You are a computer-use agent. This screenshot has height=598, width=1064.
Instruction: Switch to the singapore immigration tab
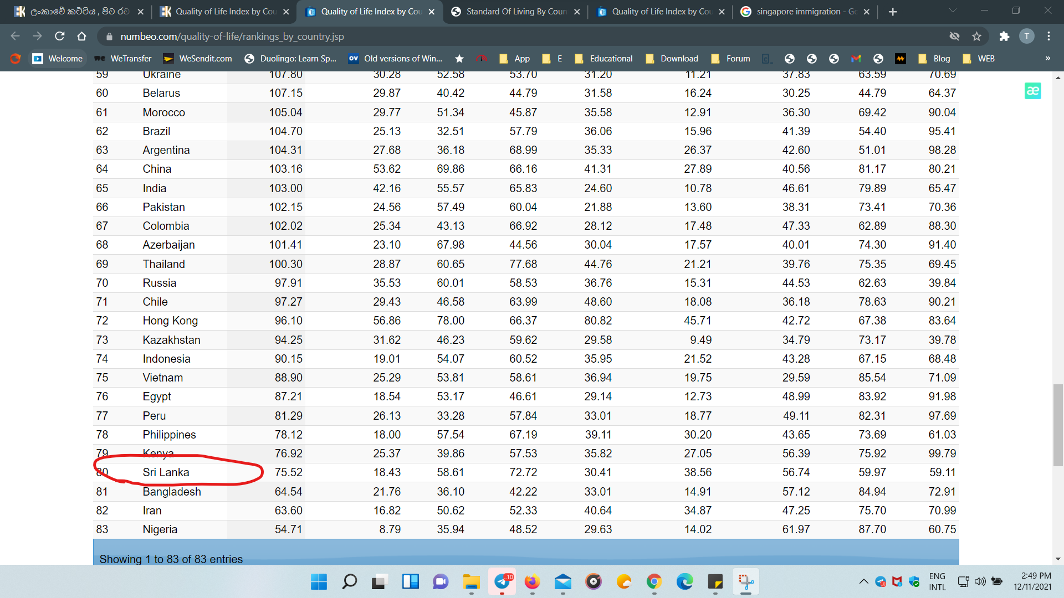(806, 12)
